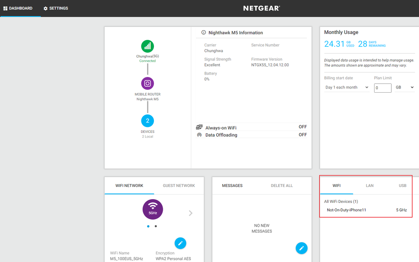Click the 2 Local devices text

[148, 137]
